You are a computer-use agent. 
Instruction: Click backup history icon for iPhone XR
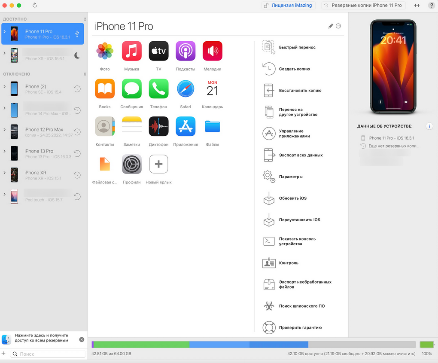tap(77, 175)
